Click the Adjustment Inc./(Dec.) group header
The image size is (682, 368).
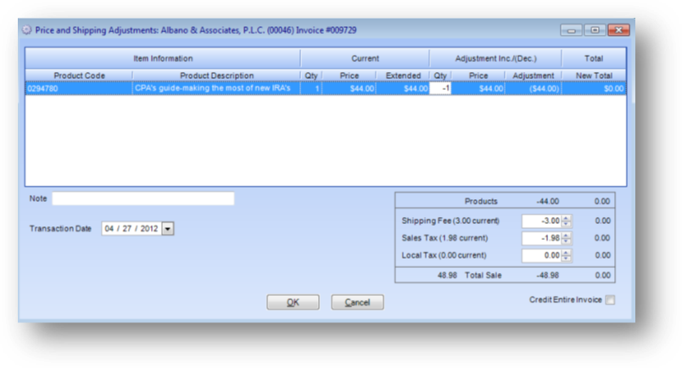[496, 59]
